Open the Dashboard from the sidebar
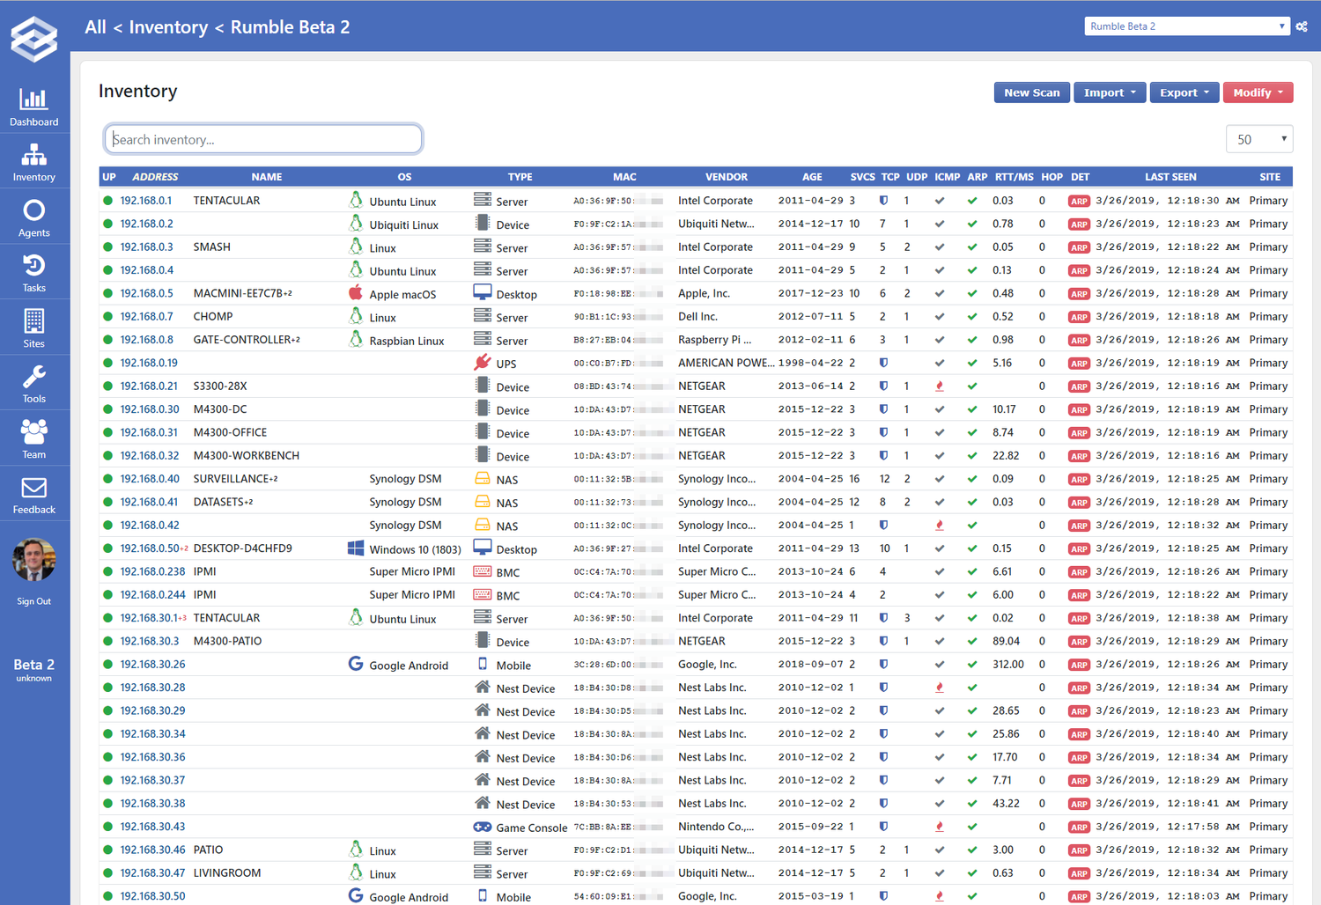 [x=33, y=106]
